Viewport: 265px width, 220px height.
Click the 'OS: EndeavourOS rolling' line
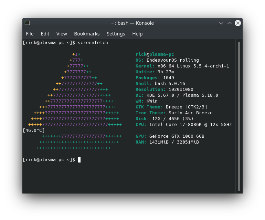tap(167, 60)
